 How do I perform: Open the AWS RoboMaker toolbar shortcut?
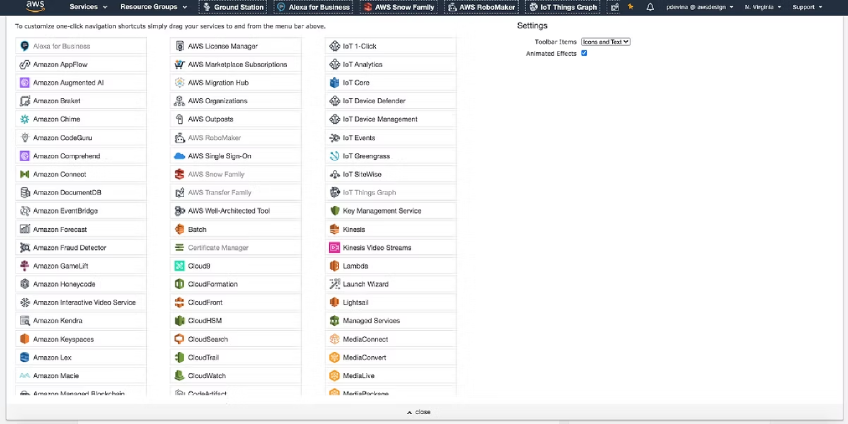click(x=481, y=7)
